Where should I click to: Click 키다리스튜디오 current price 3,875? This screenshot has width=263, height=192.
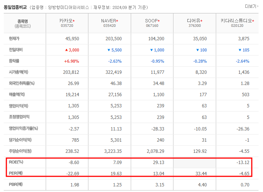tap(244, 39)
